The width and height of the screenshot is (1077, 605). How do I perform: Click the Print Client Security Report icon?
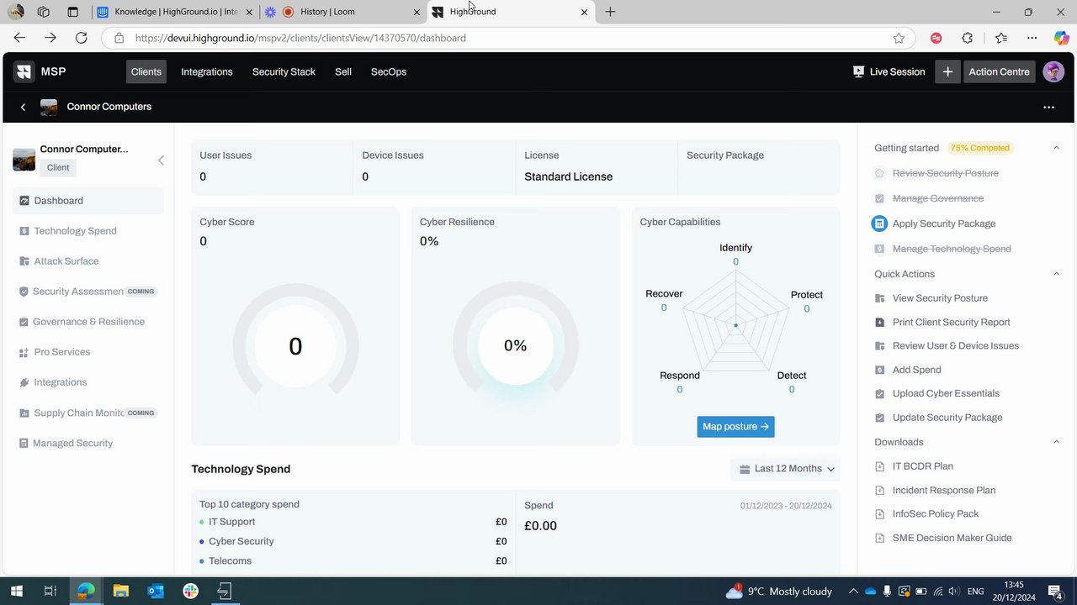pyautogui.click(x=880, y=322)
